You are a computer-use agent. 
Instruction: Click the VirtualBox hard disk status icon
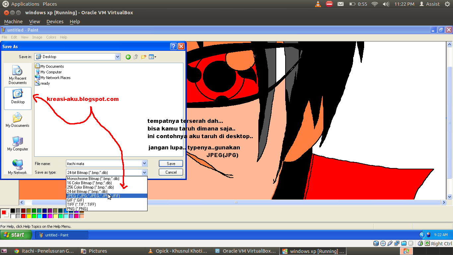(x=376, y=243)
